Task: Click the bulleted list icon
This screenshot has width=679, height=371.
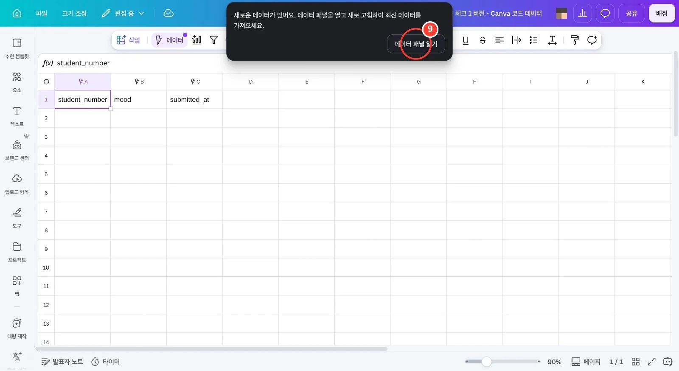Action: pos(533,40)
